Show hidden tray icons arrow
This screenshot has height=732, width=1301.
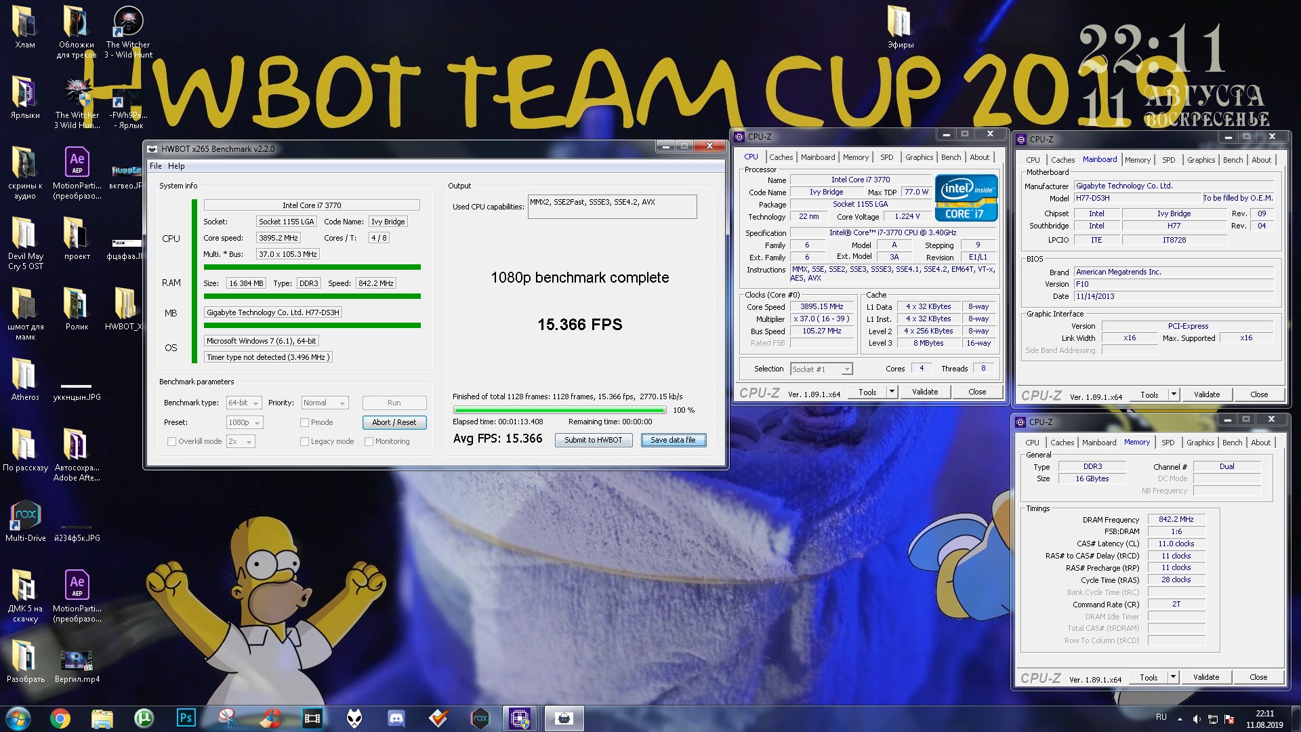[1180, 719]
